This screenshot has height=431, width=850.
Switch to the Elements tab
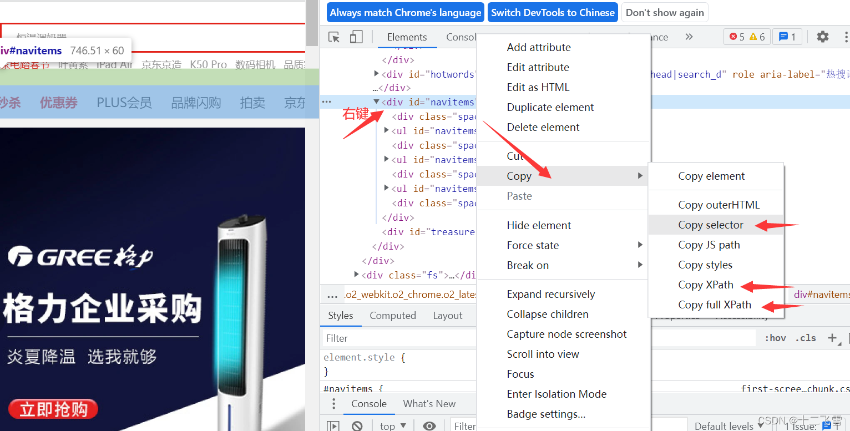(407, 37)
